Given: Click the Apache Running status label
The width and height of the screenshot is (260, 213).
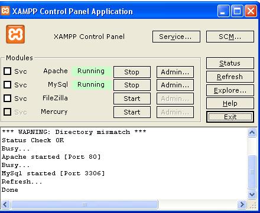Looking at the screenshot, I should [x=91, y=71].
